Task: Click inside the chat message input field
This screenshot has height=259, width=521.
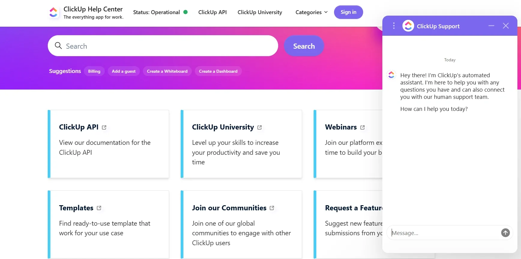Action: [x=435, y=233]
